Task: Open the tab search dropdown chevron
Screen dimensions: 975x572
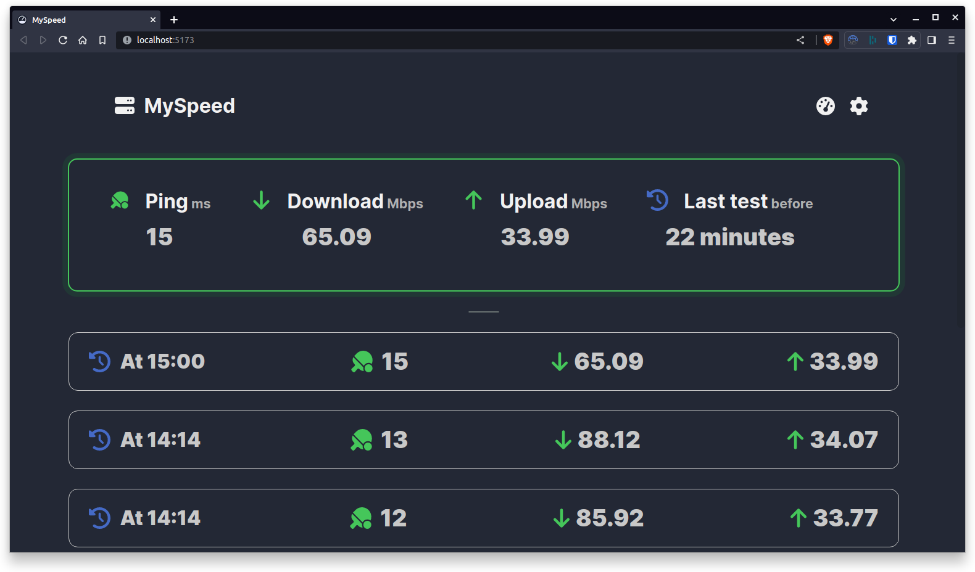Action: click(893, 20)
